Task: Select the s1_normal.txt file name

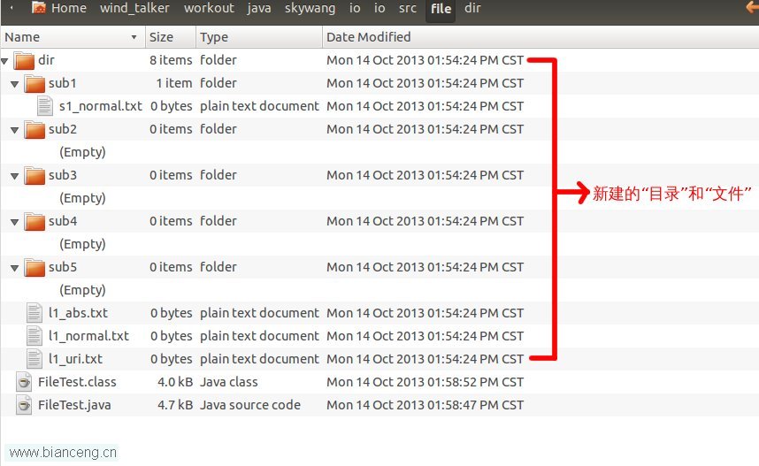Action: point(101,106)
